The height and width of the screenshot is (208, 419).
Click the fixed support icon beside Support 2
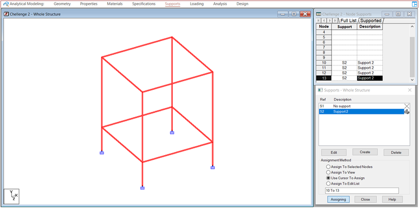(407, 112)
